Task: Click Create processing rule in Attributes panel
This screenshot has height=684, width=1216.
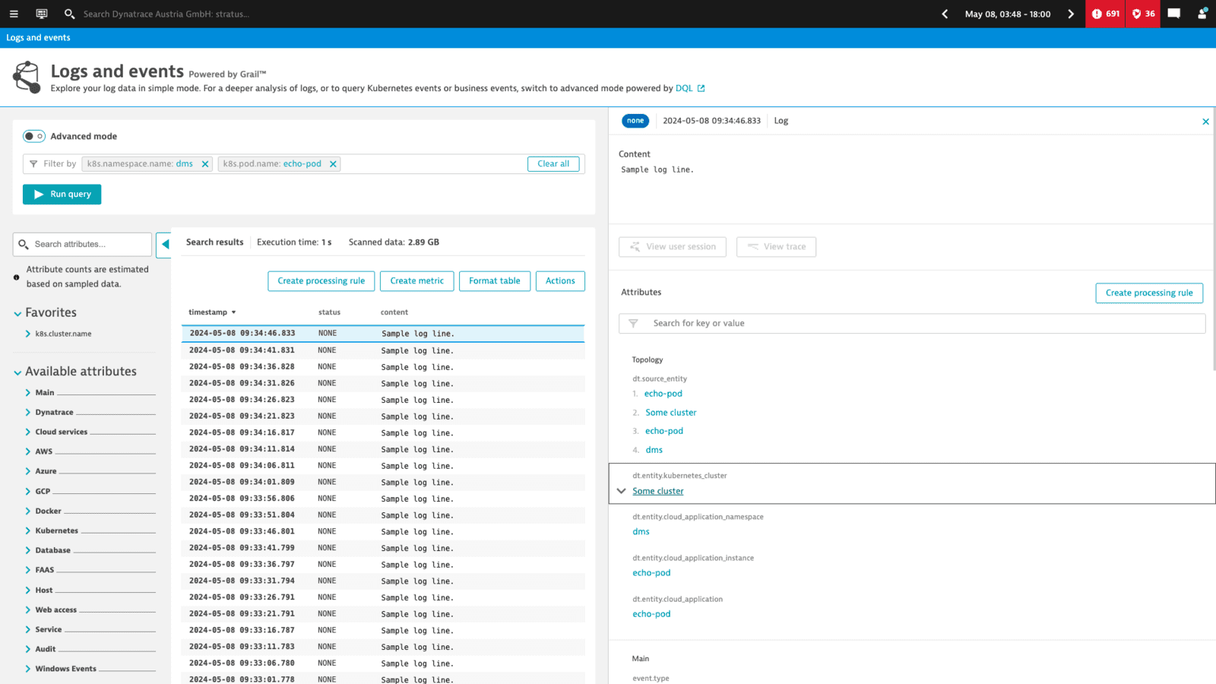Action: (1149, 293)
